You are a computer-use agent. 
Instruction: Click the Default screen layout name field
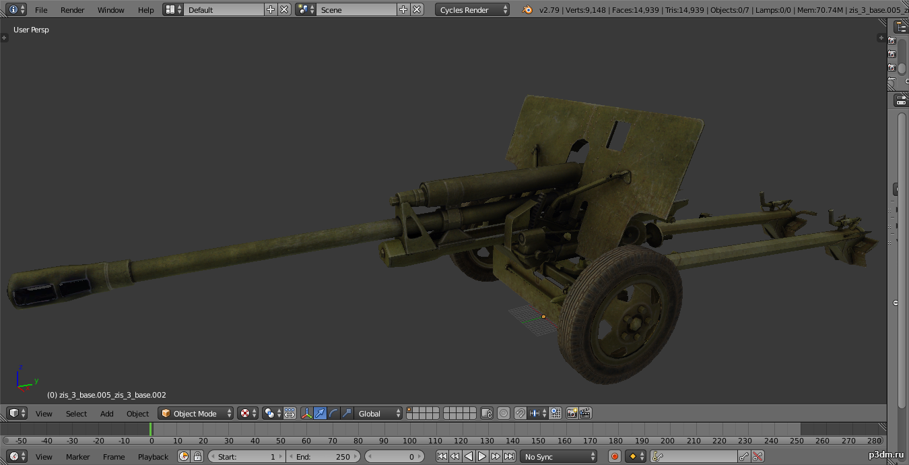[224, 9]
